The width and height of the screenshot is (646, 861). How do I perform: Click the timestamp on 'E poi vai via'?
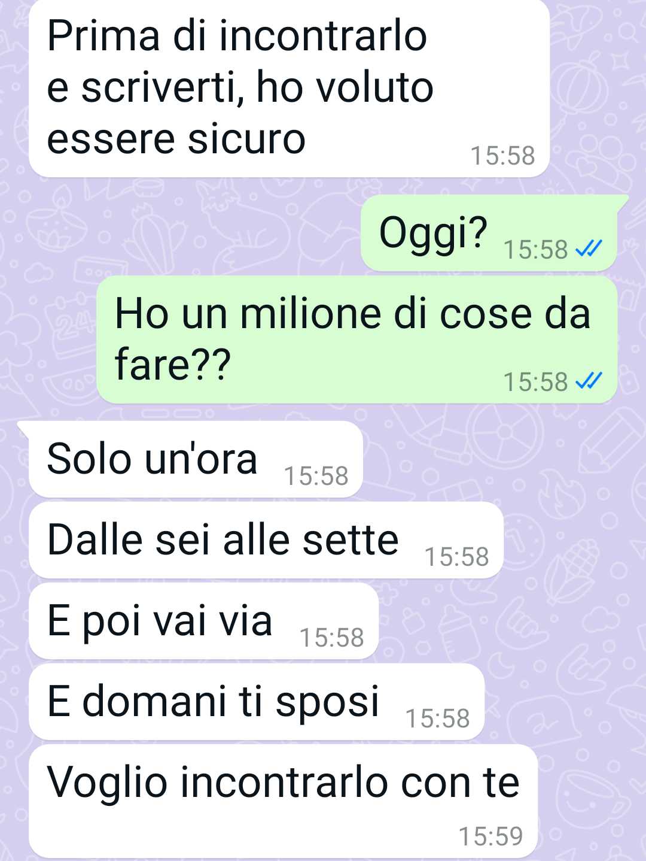[x=331, y=638]
